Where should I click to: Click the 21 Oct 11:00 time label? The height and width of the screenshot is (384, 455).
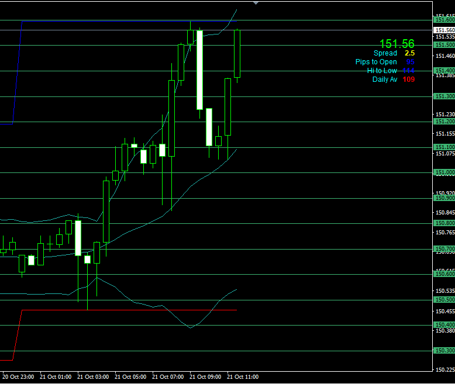[242, 377]
